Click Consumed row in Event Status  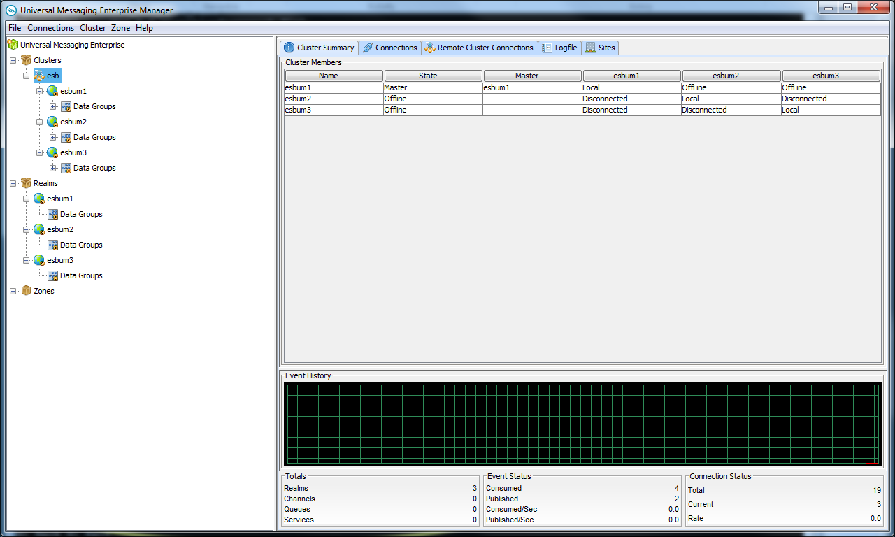(582, 488)
